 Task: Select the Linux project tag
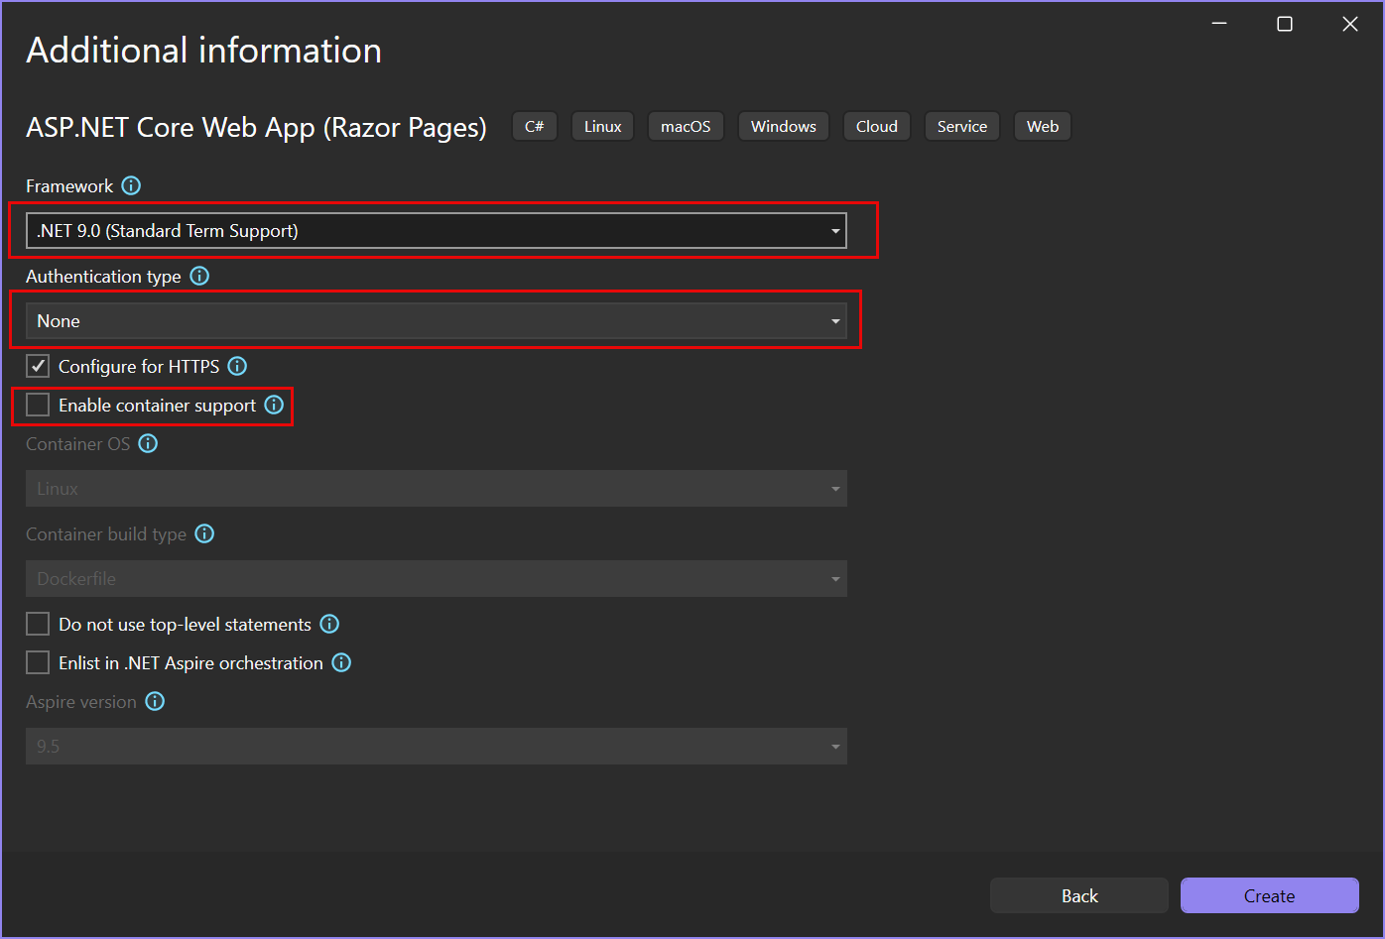pos(602,126)
